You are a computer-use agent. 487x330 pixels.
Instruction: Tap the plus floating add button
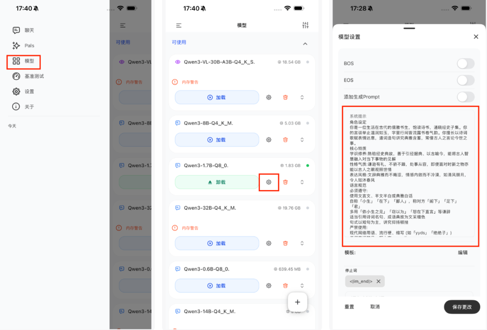pyautogui.click(x=297, y=302)
